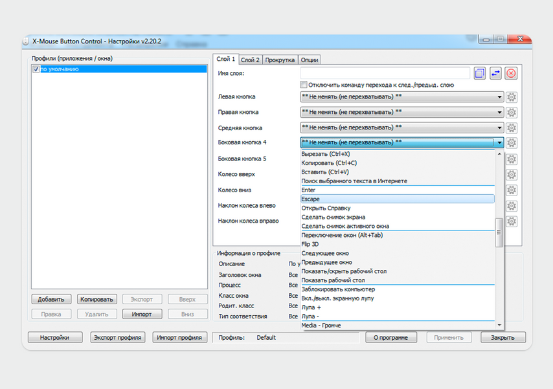Choose Flip 3D from the list

click(x=398, y=244)
